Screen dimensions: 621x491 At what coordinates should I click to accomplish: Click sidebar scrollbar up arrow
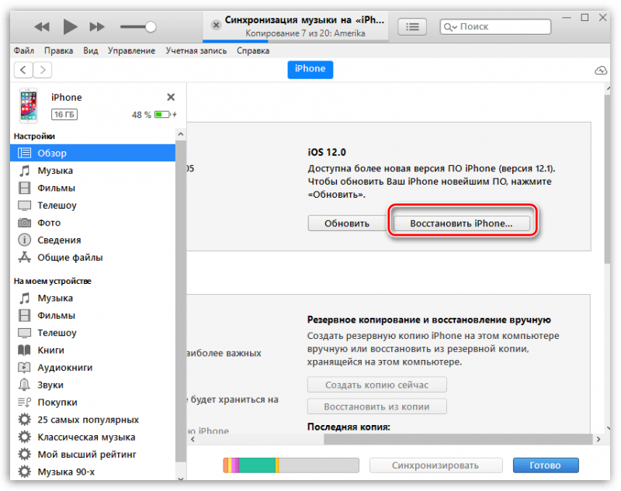click(181, 134)
